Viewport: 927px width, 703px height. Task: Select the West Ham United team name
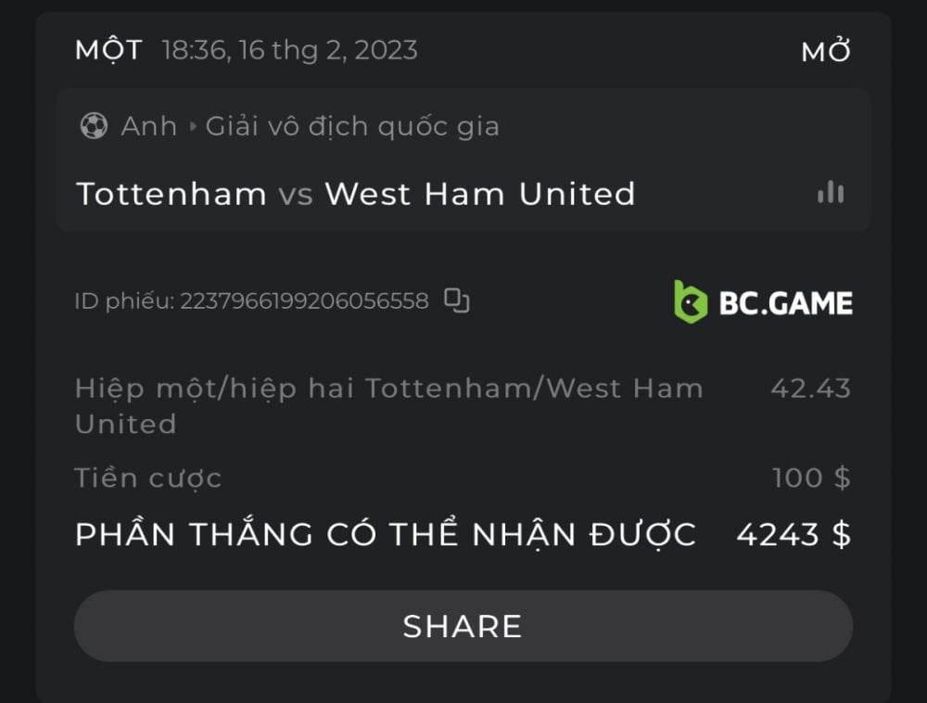click(480, 194)
